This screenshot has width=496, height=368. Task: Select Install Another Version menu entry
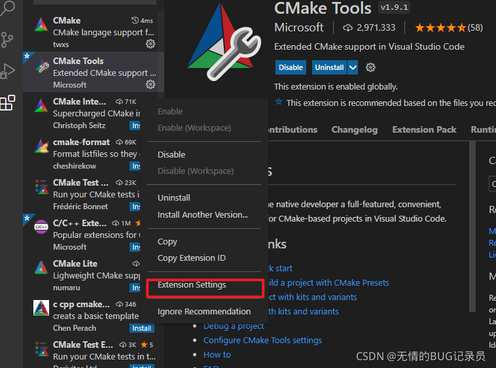pyautogui.click(x=204, y=215)
